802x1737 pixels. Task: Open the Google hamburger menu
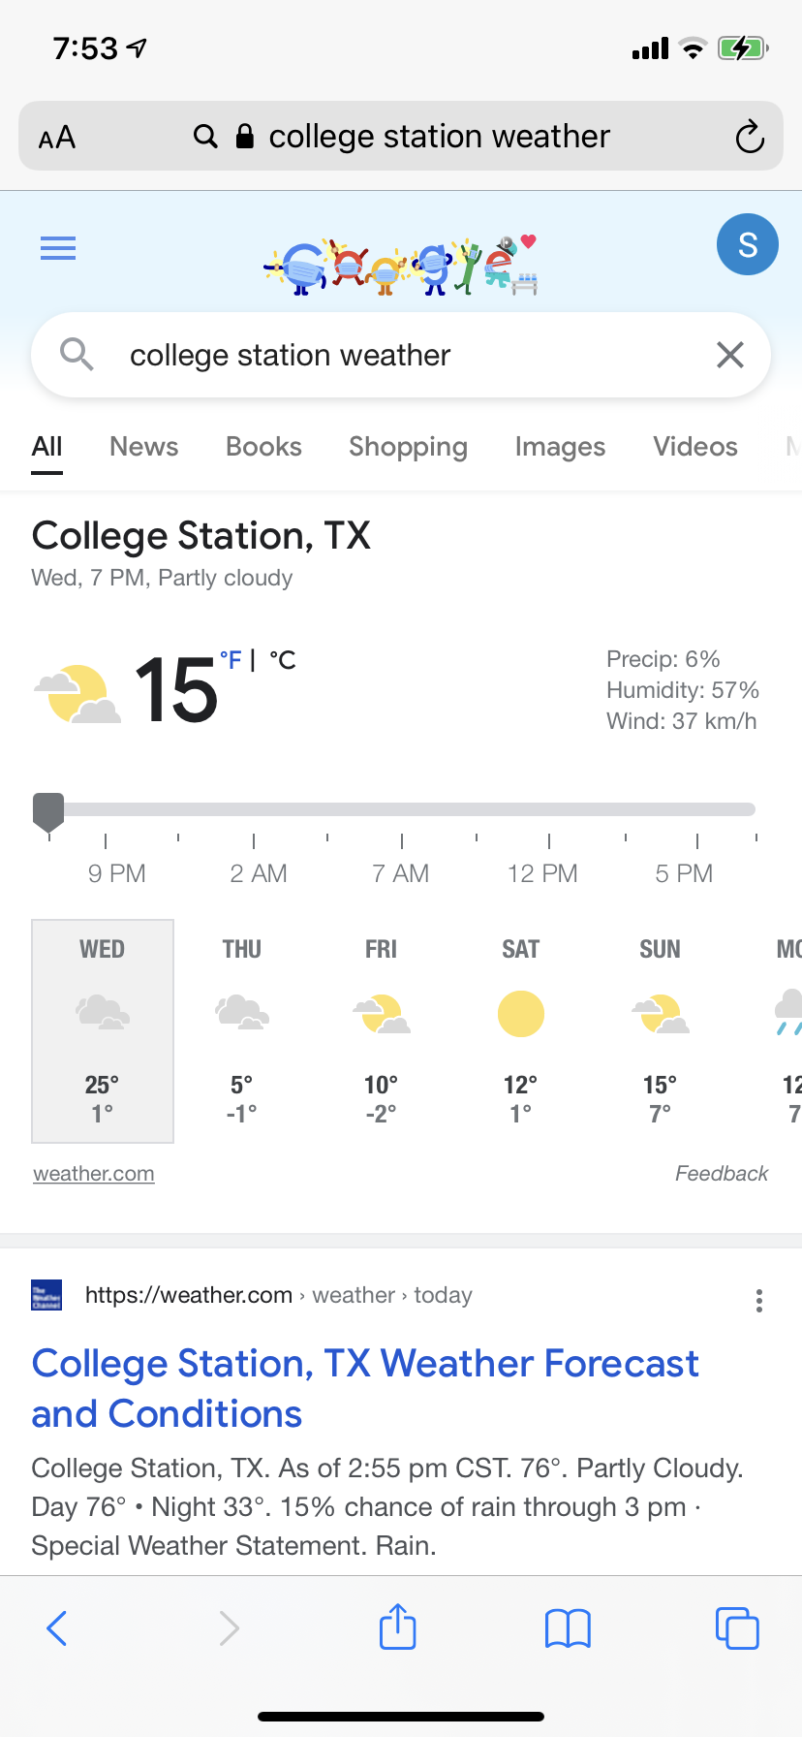click(58, 248)
